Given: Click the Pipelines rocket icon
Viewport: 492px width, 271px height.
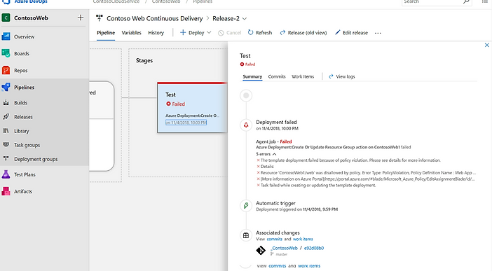Looking at the screenshot, I should coord(6,88).
